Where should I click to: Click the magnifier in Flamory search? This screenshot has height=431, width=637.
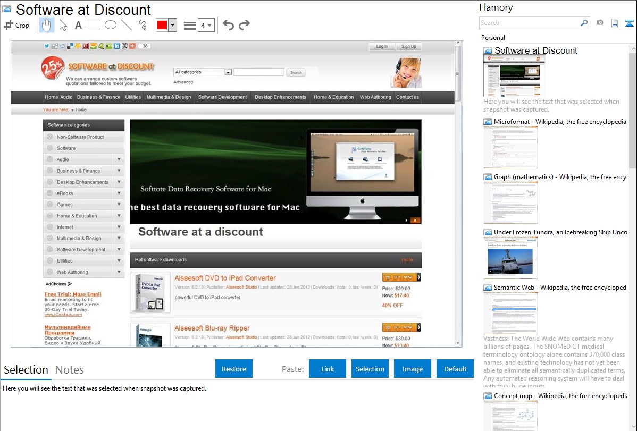click(x=584, y=23)
